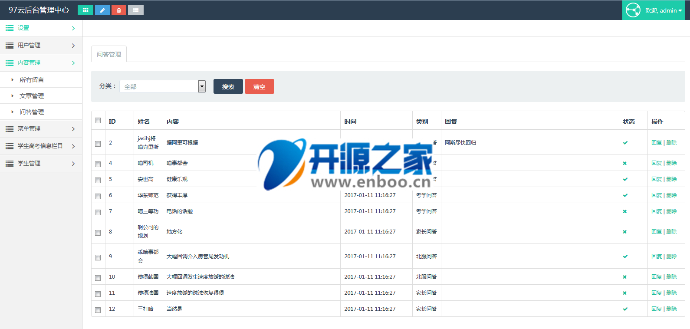Screen dimensions: 690x329
Task: Check the row checkbox for ID 9
Action: 98,257
